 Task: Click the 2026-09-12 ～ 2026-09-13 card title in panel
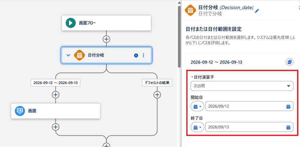pos(216,62)
